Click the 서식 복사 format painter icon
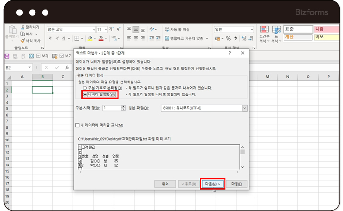 23,41
